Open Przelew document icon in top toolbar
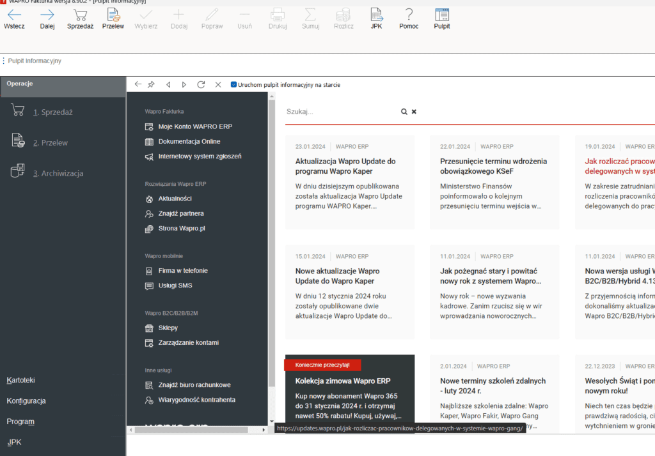Image resolution: width=655 pixels, height=456 pixels. coord(113,15)
